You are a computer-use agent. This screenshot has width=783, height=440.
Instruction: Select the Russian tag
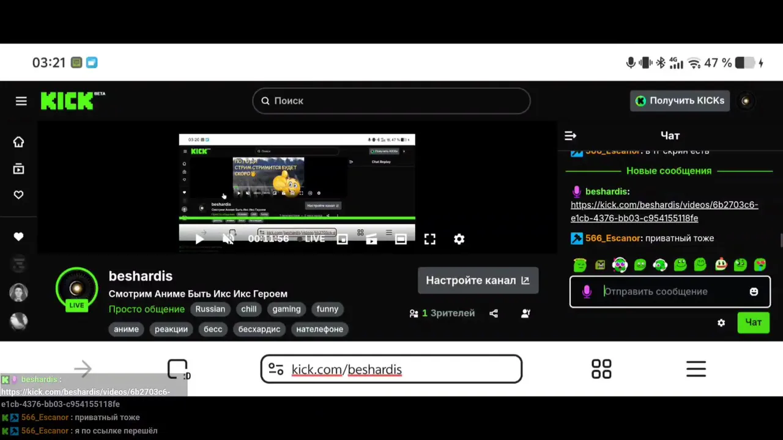210,309
